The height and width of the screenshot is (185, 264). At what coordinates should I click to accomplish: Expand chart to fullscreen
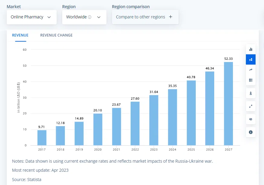(x=250, y=106)
